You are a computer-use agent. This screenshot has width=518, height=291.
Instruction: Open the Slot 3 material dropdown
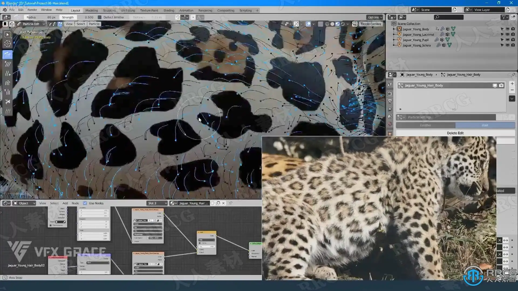(157, 203)
